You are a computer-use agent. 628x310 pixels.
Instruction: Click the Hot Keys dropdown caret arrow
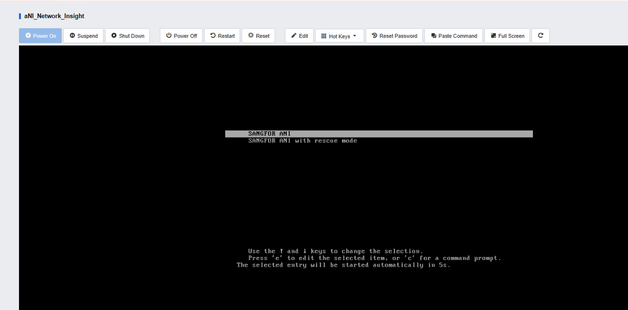point(355,36)
